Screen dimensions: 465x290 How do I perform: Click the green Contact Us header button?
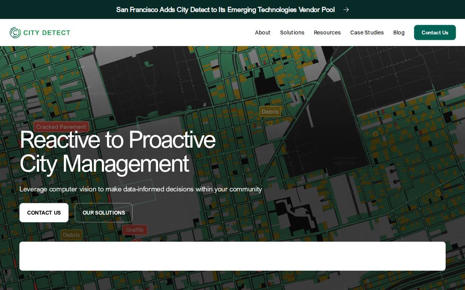click(435, 32)
